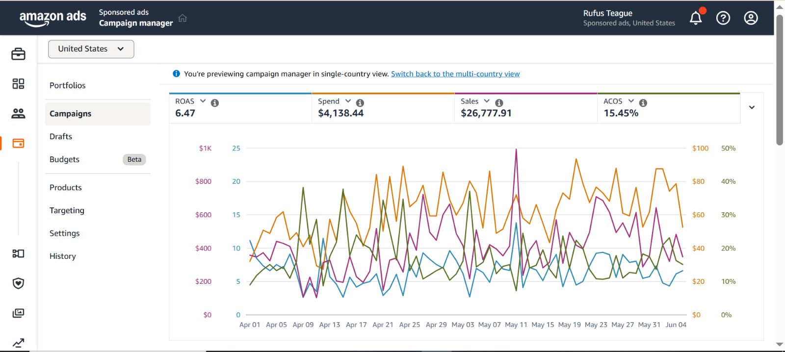The height and width of the screenshot is (352, 785).
Task: Open Portfolios in the navigation menu
Action: pos(68,85)
